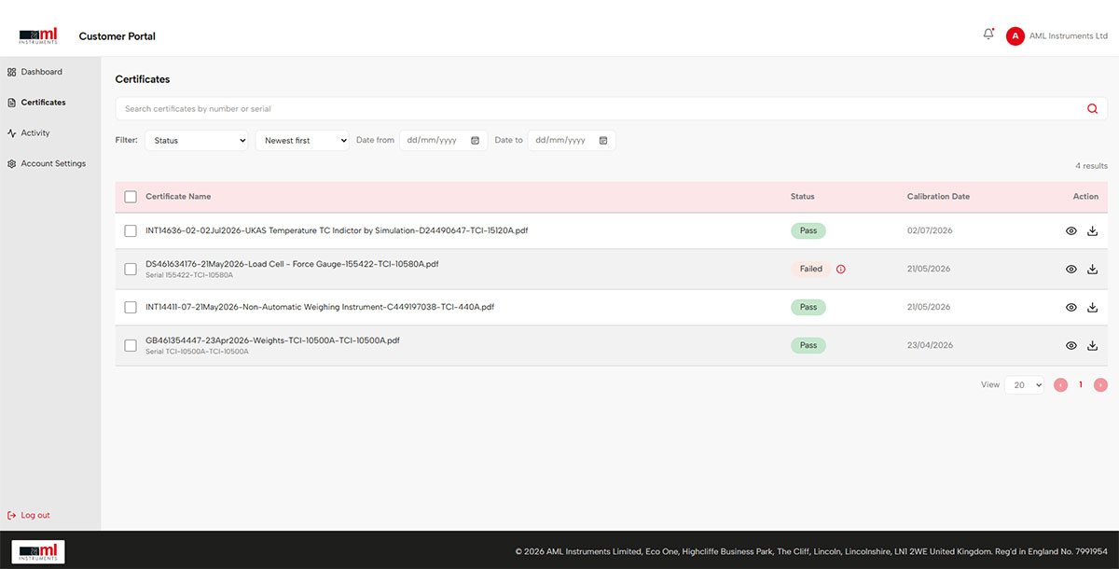Click the Date to input field
This screenshot has width=1119, height=569.
click(x=572, y=141)
